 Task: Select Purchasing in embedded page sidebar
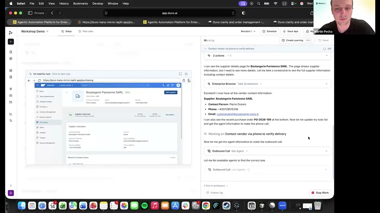(x=43, y=122)
